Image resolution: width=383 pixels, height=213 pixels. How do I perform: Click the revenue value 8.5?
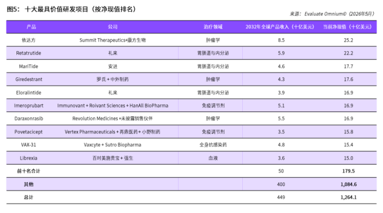[x=281, y=40]
